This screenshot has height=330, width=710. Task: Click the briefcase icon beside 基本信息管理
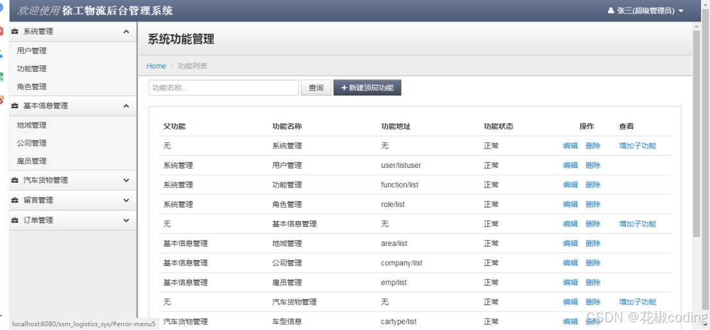15,106
